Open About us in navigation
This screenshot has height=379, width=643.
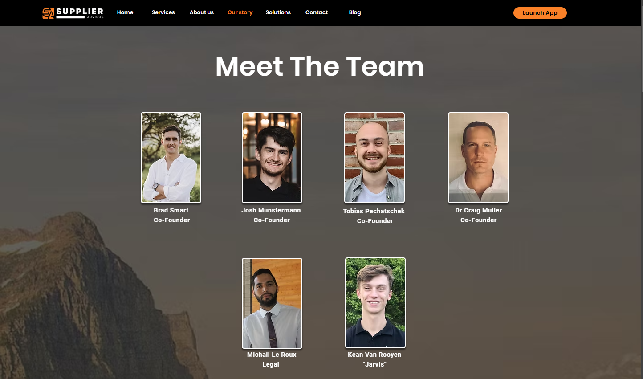pyautogui.click(x=202, y=12)
